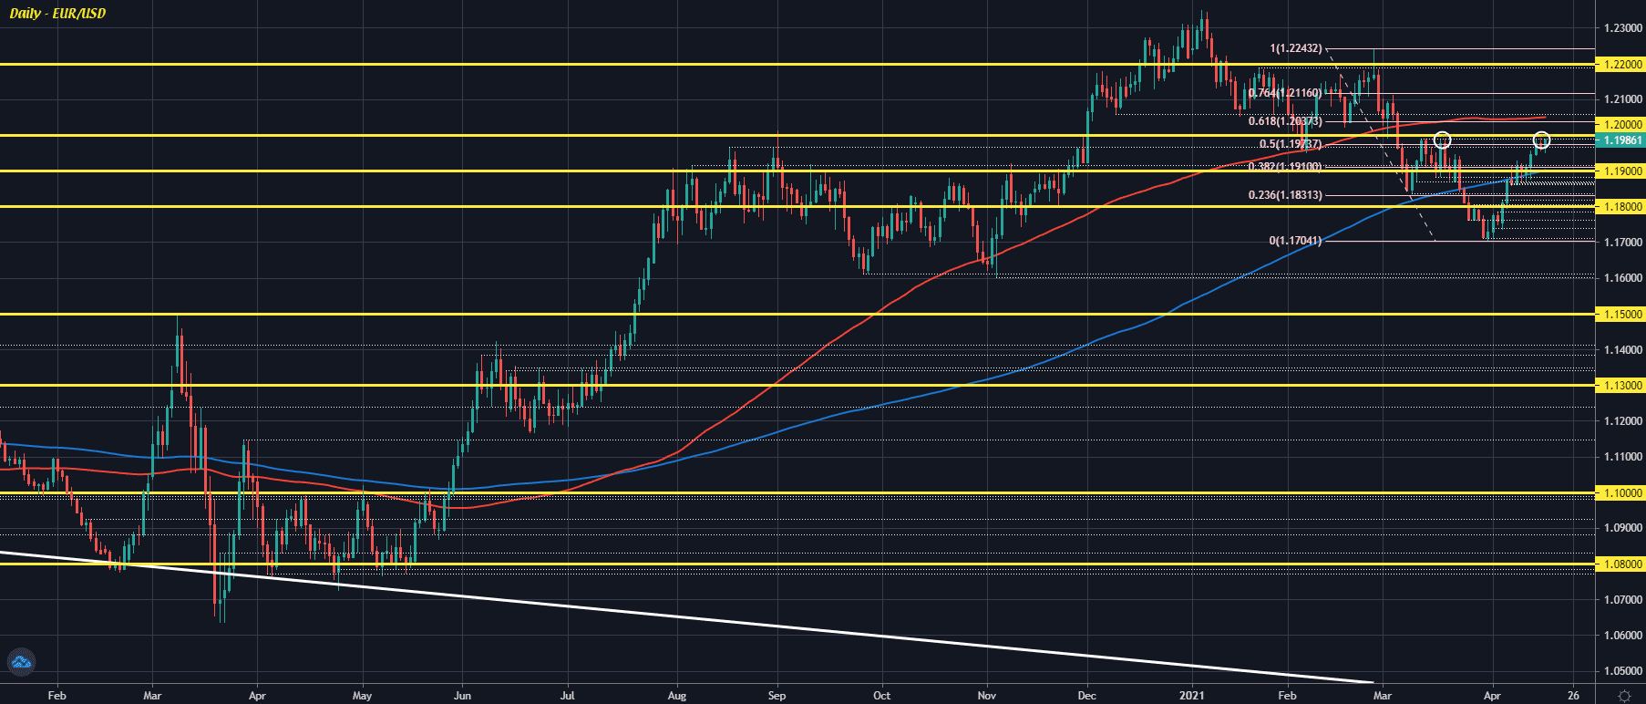The height and width of the screenshot is (704, 1646).
Task: Click the Dec label on time axis
Action: [x=1087, y=695]
